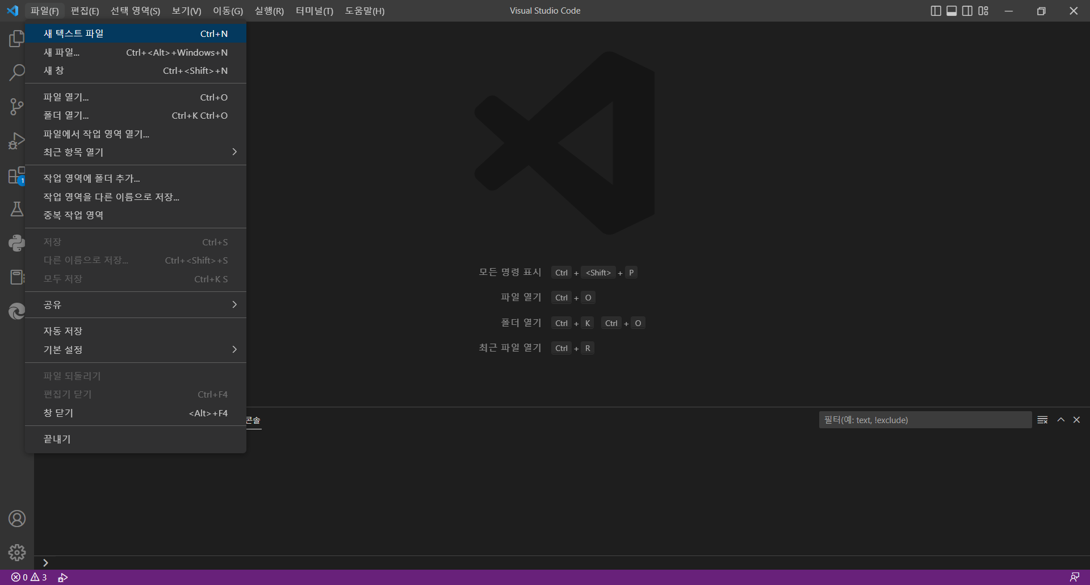Viewport: 1090px width, 585px height.
Task: Click the debug console prompt chevron
Action: [x=45, y=563]
